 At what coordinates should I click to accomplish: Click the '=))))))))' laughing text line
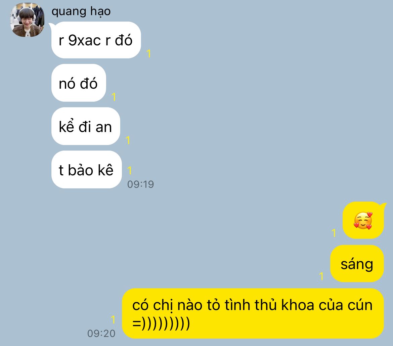click(161, 323)
